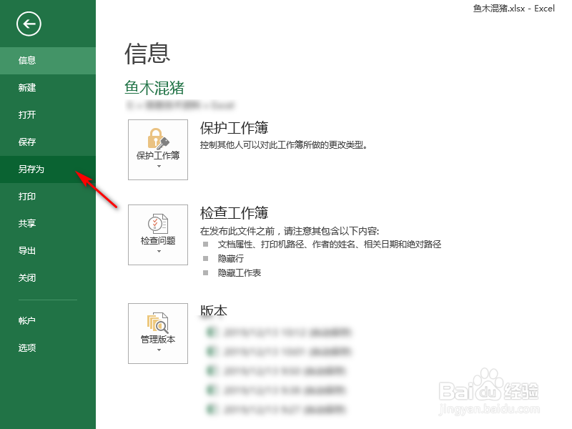Go to 共享 in the sidebar
Image resolution: width=572 pixels, height=429 pixels.
(48, 223)
